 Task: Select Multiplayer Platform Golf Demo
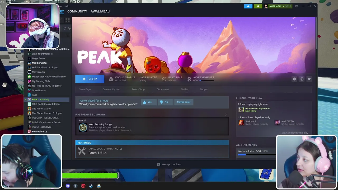coord(49,77)
